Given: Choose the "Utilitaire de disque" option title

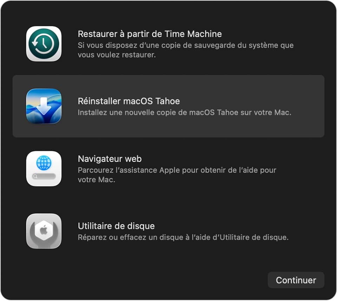Looking at the screenshot, I should pos(116,226).
